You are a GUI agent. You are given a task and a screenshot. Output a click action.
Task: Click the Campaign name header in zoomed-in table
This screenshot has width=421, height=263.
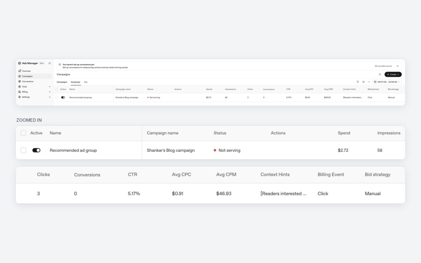162,133
